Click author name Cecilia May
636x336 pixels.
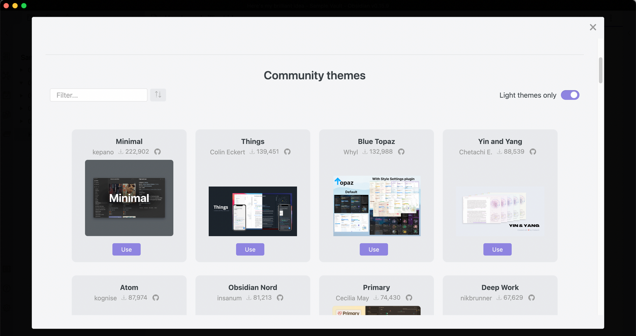(x=352, y=298)
